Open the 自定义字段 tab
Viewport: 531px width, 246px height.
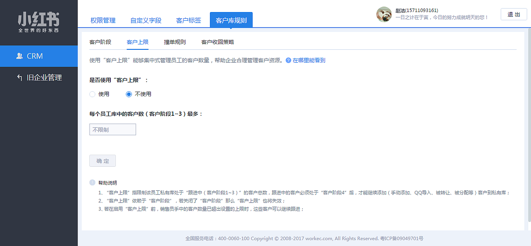point(146,19)
